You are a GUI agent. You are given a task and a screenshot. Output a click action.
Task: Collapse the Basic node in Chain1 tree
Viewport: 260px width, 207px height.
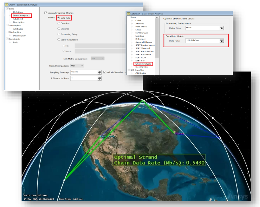[7, 9]
